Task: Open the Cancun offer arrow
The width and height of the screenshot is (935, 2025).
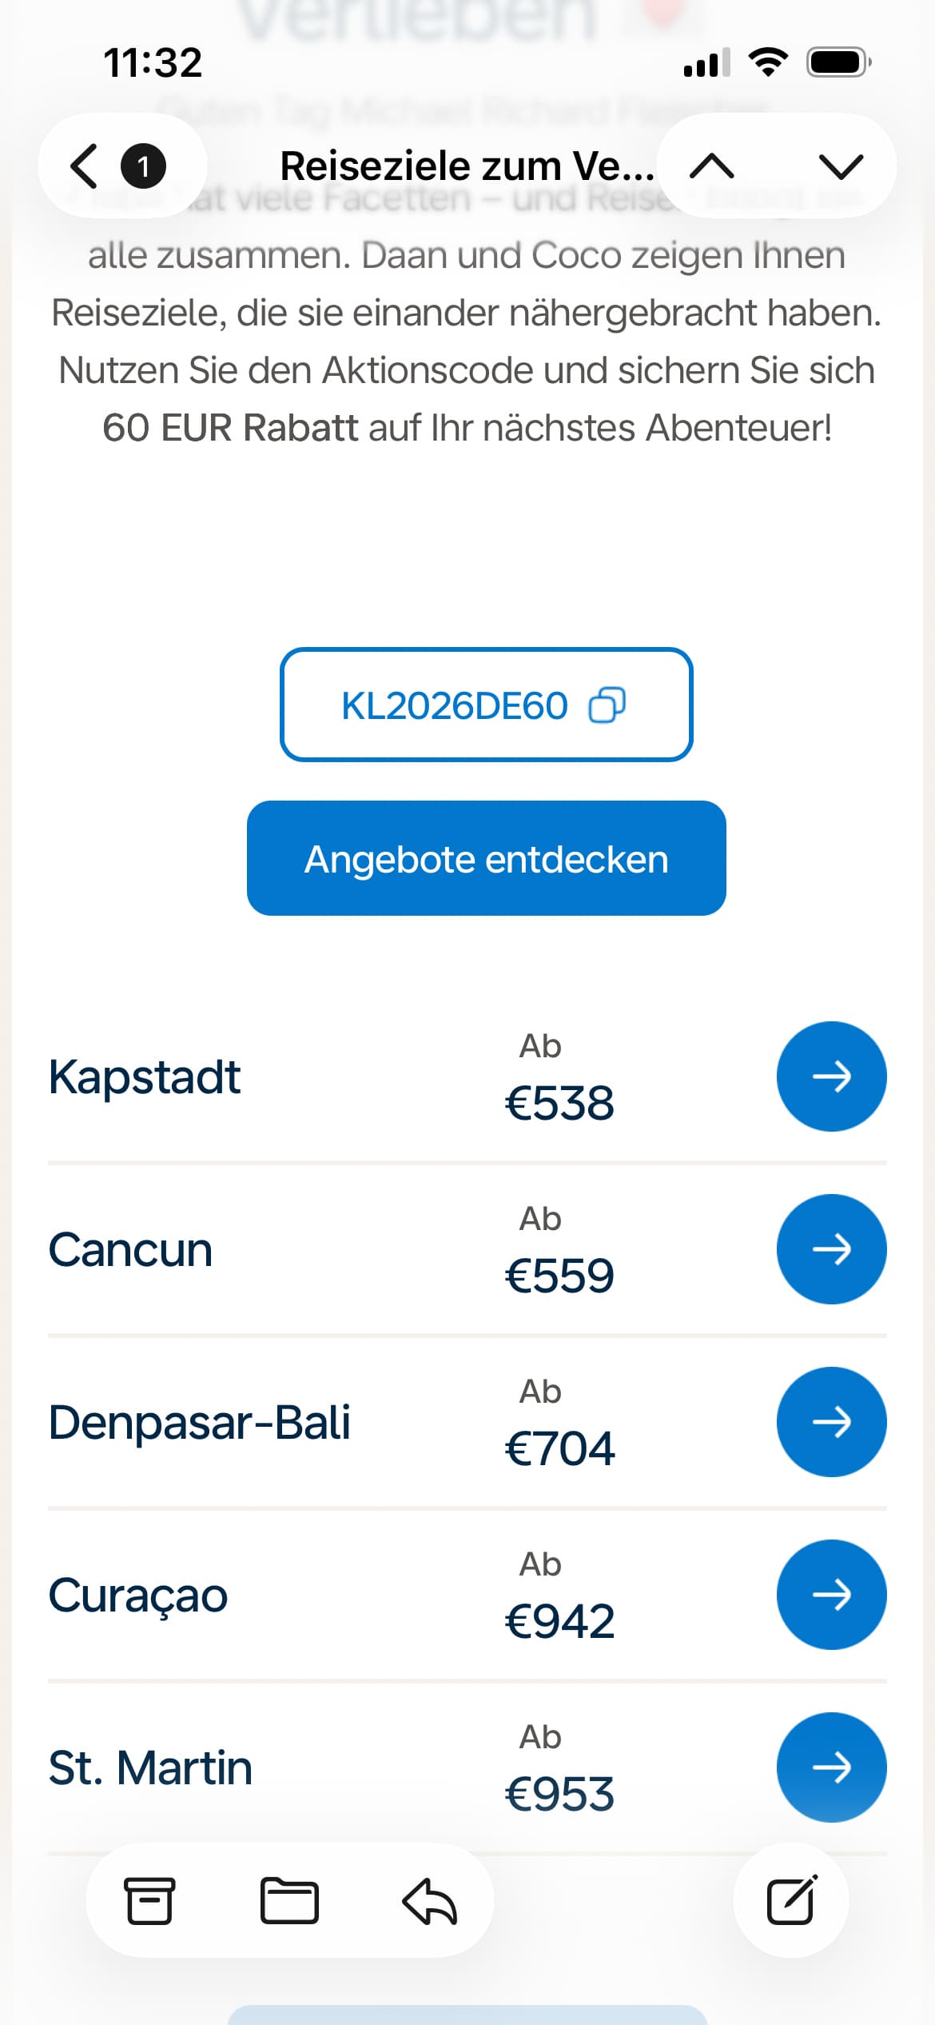Action: [x=831, y=1249]
